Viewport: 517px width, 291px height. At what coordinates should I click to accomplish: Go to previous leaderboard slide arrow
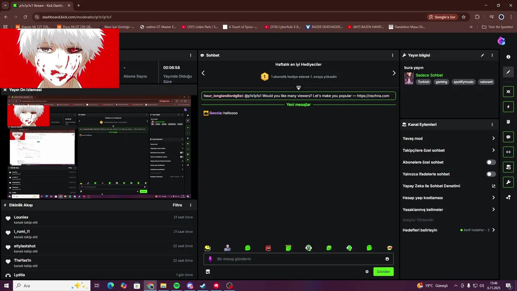coord(203,73)
